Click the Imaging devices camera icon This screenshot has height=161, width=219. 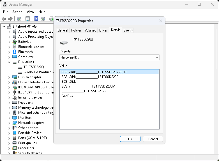coord(15,97)
